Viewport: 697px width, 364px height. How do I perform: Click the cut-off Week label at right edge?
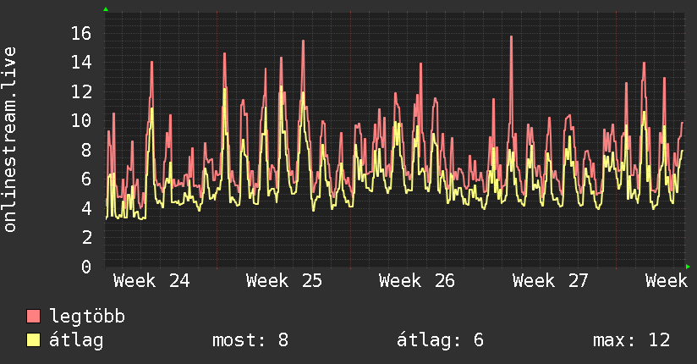pos(667,281)
